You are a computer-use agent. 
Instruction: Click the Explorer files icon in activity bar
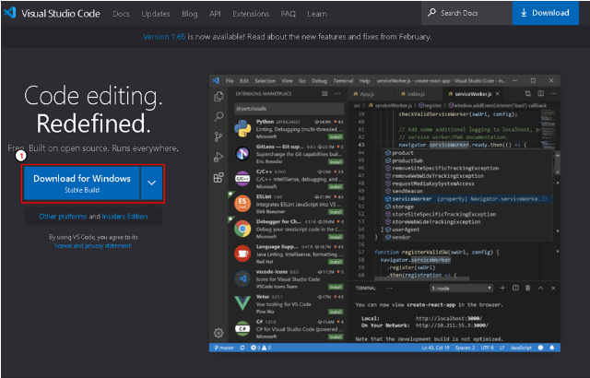click(x=218, y=97)
